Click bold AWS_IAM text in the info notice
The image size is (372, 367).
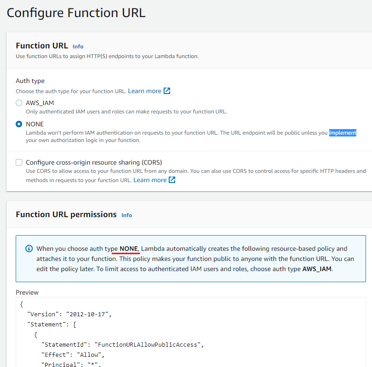pos(317,269)
